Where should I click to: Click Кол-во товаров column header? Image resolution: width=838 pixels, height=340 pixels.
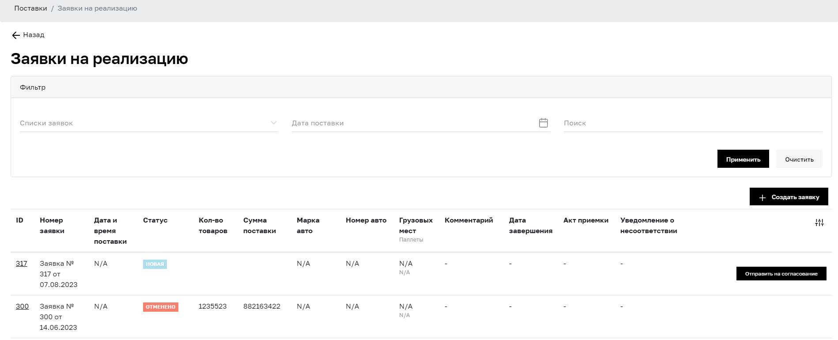tap(213, 226)
